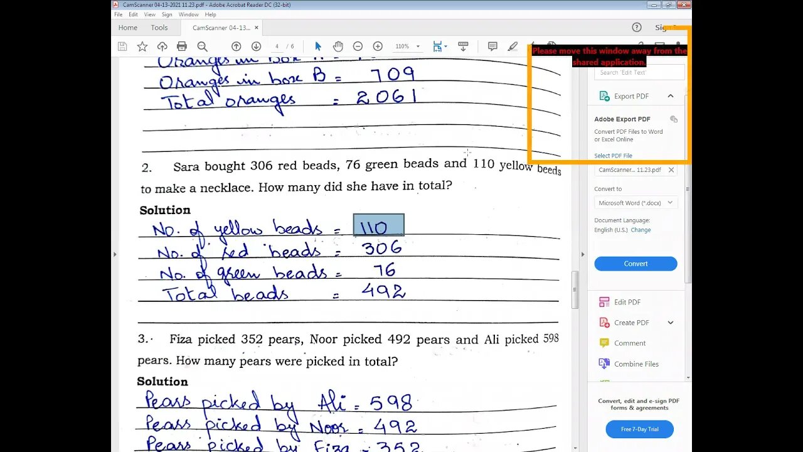Click the Search 'Edit Text' field
Screen dimensions: 803x452
(639, 73)
